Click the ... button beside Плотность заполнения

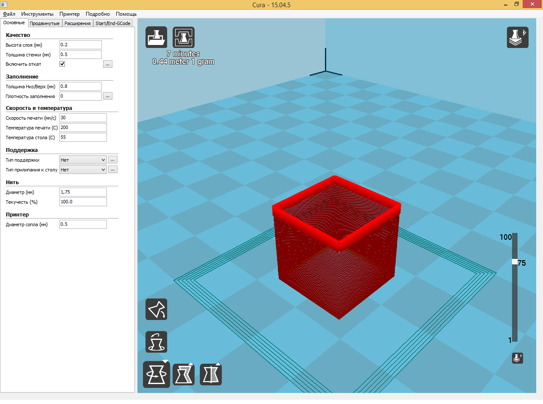pyautogui.click(x=108, y=96)
